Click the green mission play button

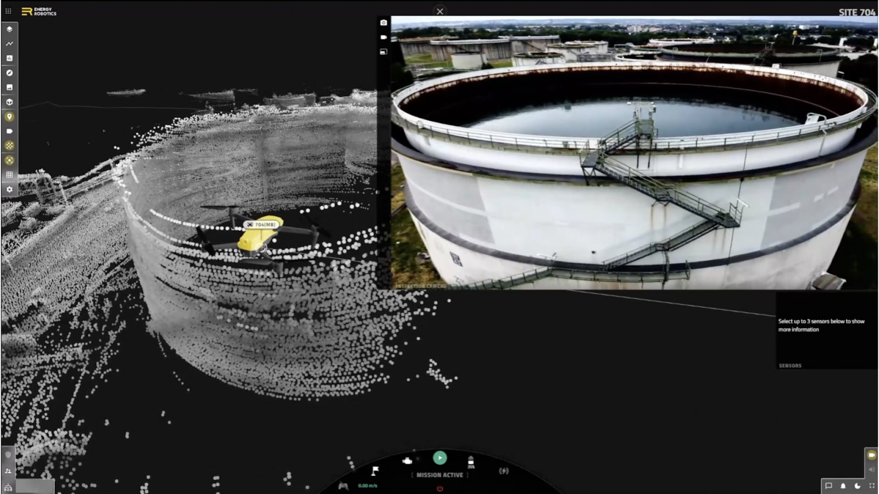point(439,458)
